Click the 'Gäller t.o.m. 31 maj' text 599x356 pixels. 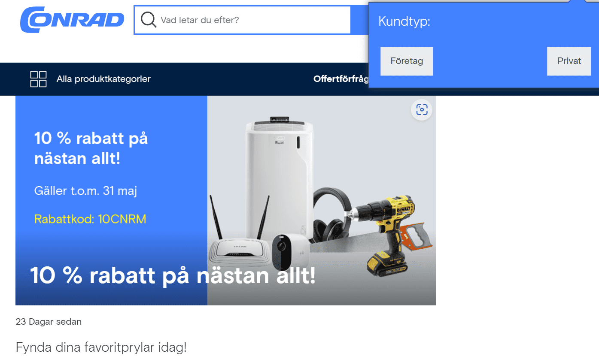coord(85,191)
